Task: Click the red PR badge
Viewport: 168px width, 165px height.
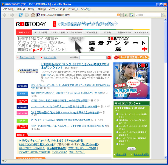Action: click(x=55, y=24)
